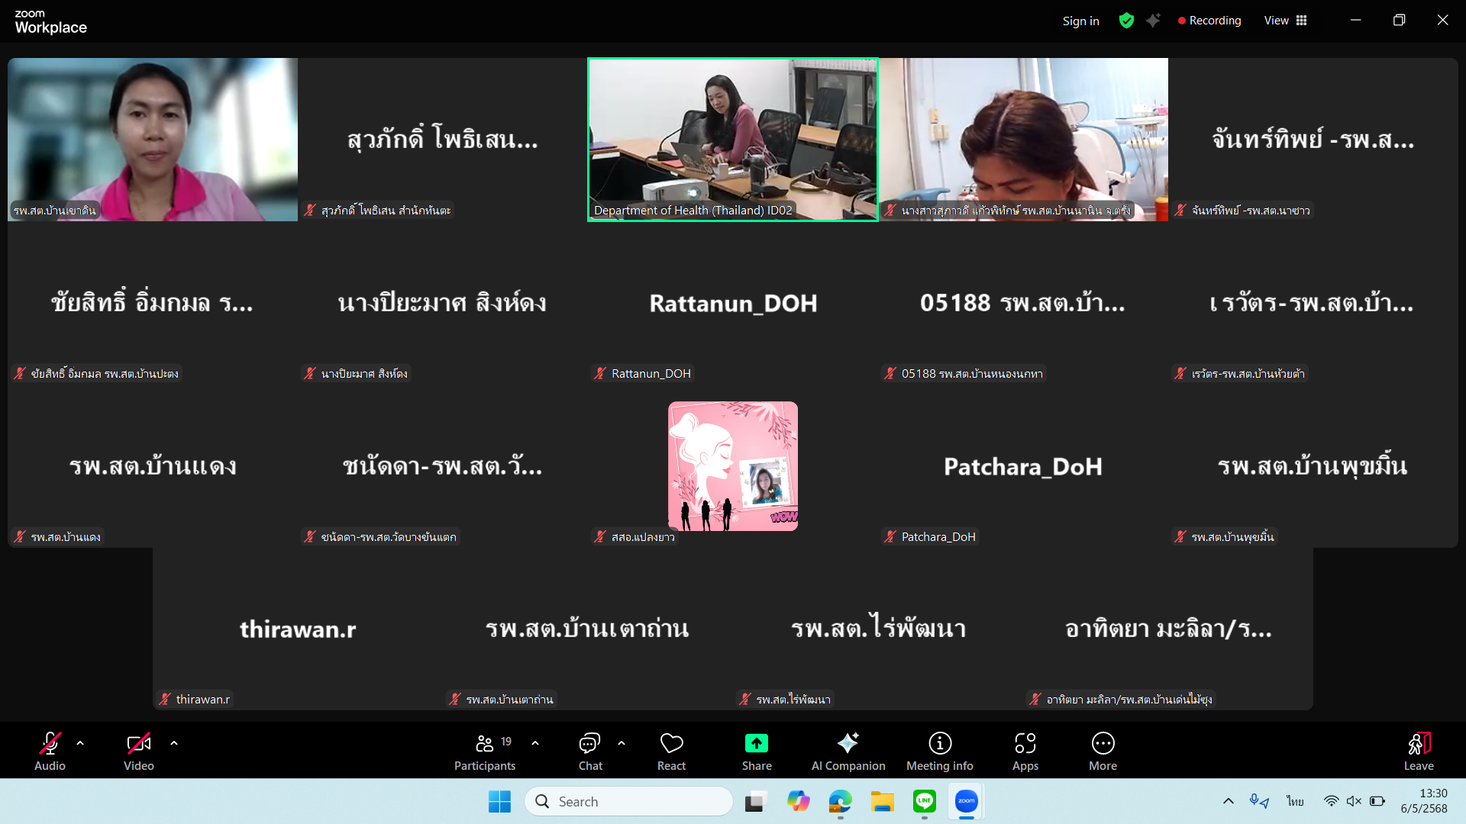Open React emoji reactions
This screenshot has width=1466, height=824.
tap(672, 752)
